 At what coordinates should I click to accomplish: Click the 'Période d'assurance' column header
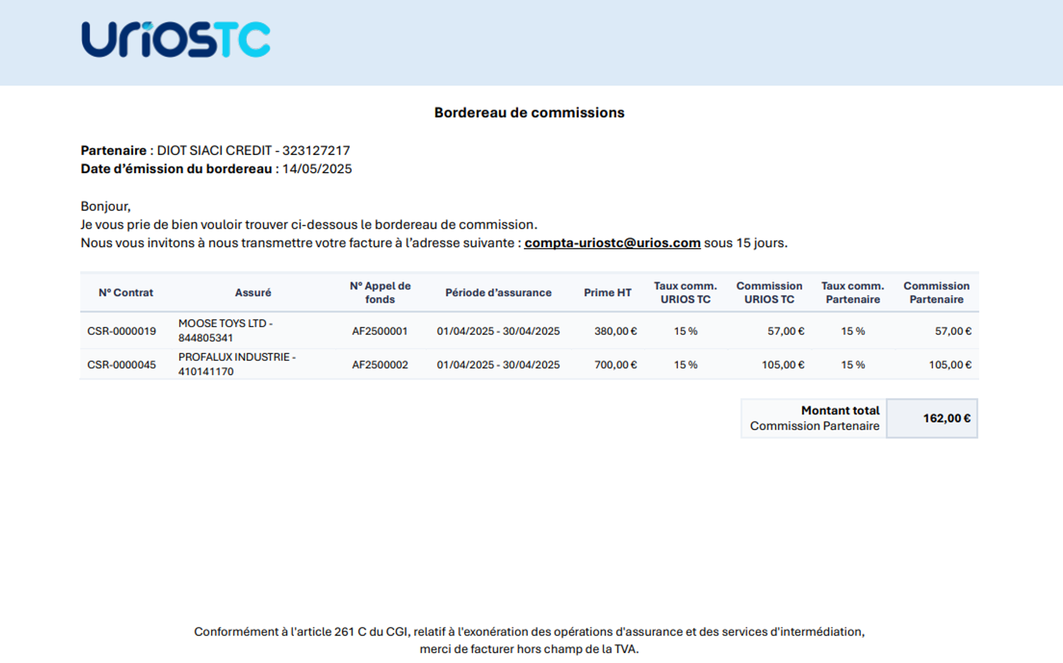[x=498, y=293]
